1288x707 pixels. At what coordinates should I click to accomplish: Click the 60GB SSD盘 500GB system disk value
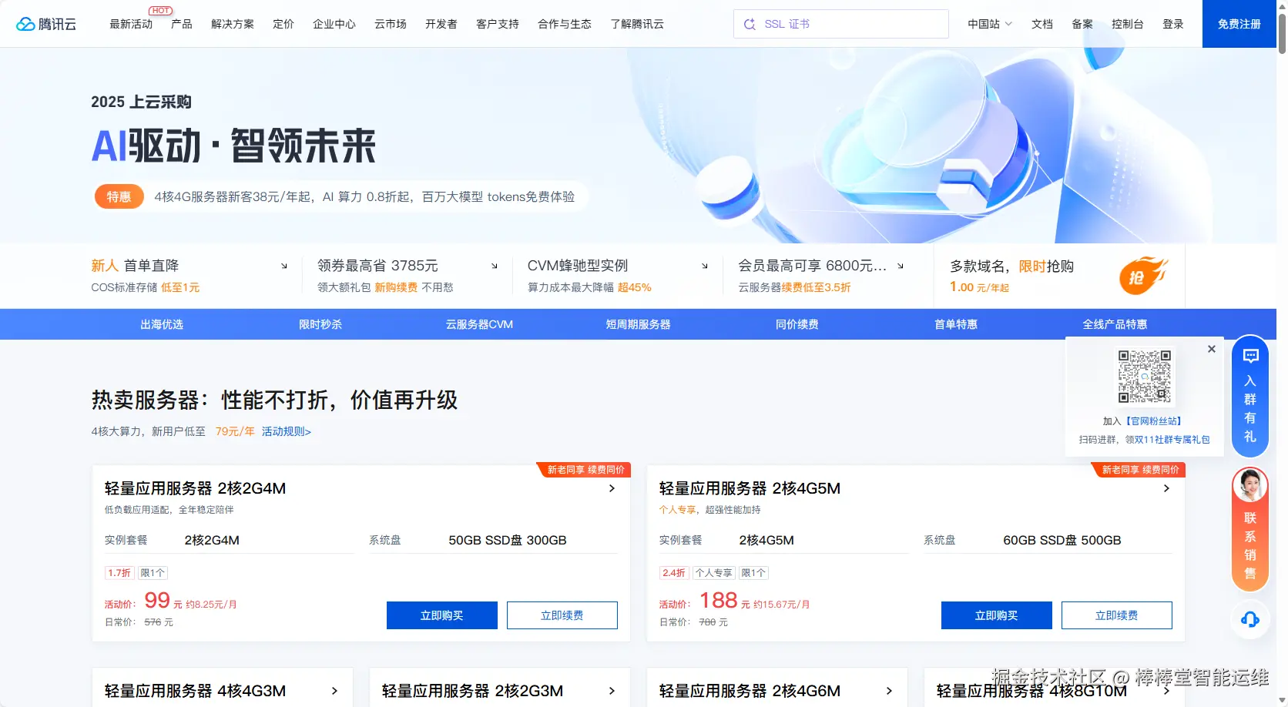click(x=1062, y=541)
